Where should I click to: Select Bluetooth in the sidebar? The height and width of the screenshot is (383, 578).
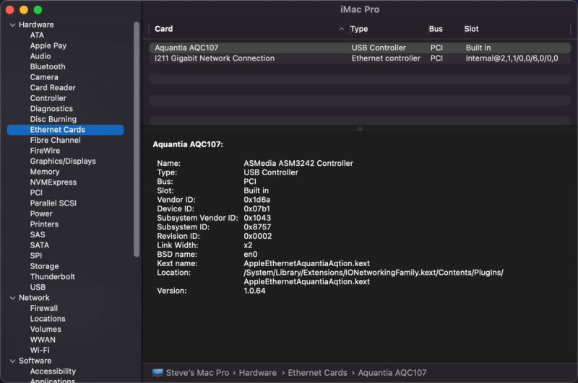tap(48, 66)
